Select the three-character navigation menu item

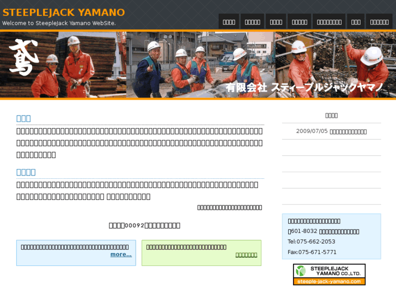click(x=356, y=22)
